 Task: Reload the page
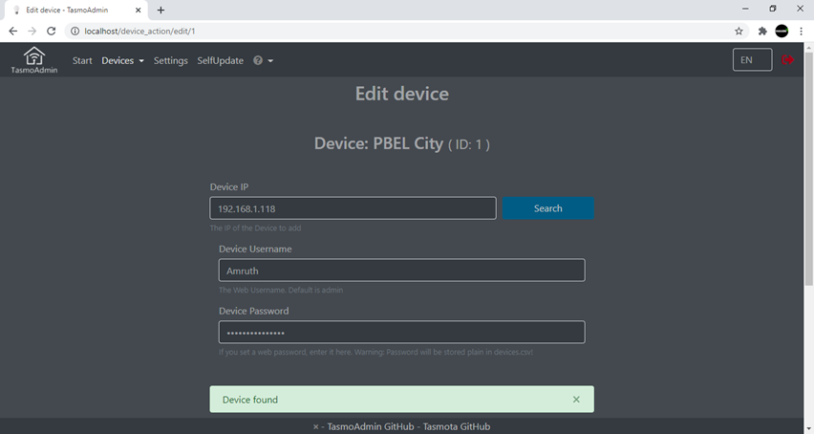[51, 32]
